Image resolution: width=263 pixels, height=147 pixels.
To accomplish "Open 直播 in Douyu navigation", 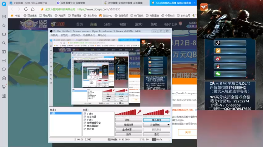I will [x=93, y=24].
